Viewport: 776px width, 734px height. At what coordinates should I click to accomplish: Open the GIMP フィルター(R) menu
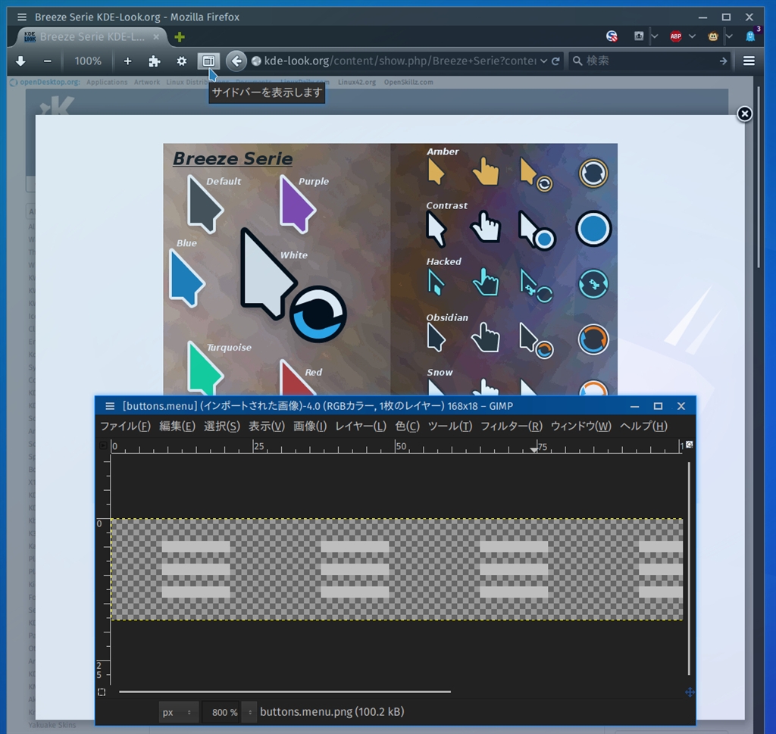pos(511,426)
